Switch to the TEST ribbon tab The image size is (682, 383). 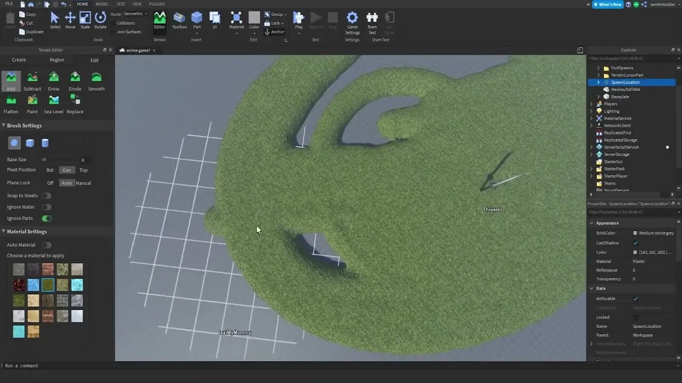coord(121,4)
